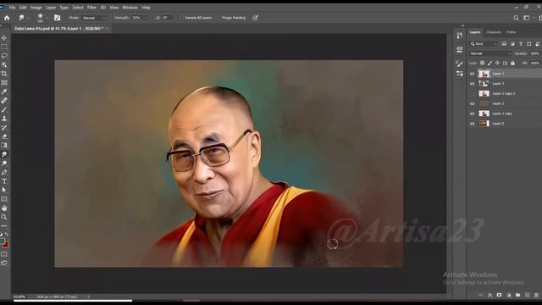Hide Layer 0 visibility
Viewport: 542px width, 305px height.
pyautogui.click(x=473, y=124)
